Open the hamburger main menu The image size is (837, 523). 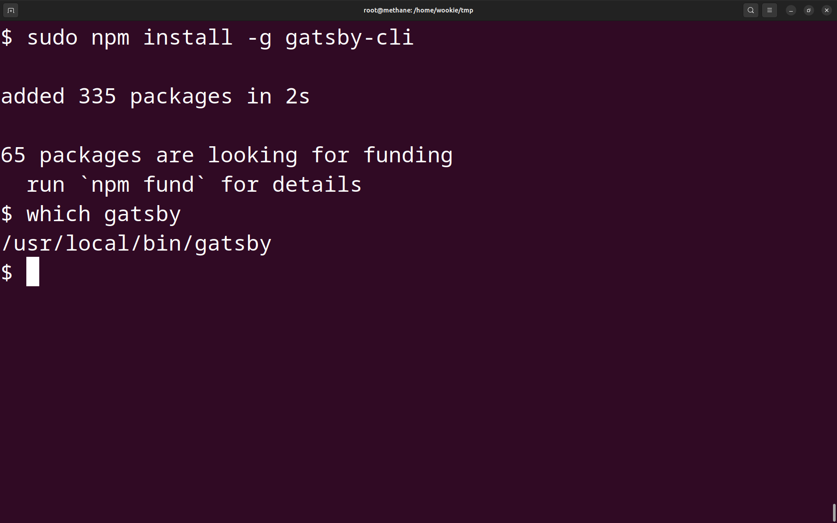[769, 10]
